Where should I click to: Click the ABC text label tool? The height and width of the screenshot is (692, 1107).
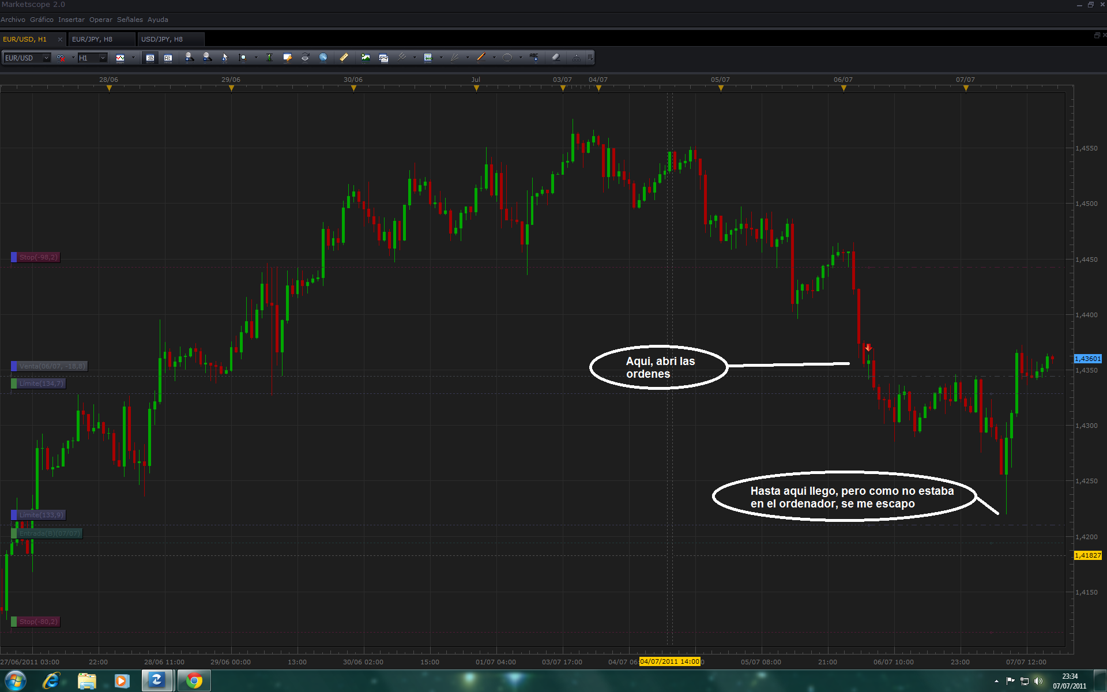(534, 57)
